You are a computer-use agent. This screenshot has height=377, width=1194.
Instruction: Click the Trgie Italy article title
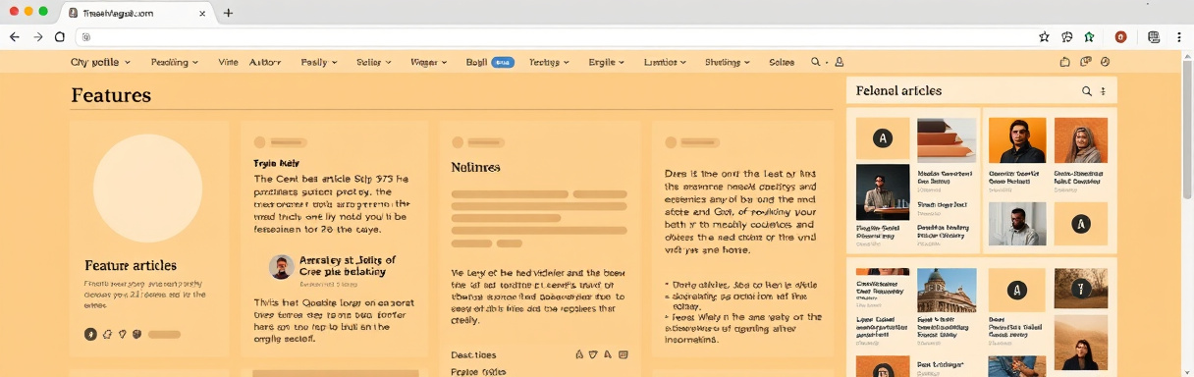pyautogui.click(x=277, y=163)
